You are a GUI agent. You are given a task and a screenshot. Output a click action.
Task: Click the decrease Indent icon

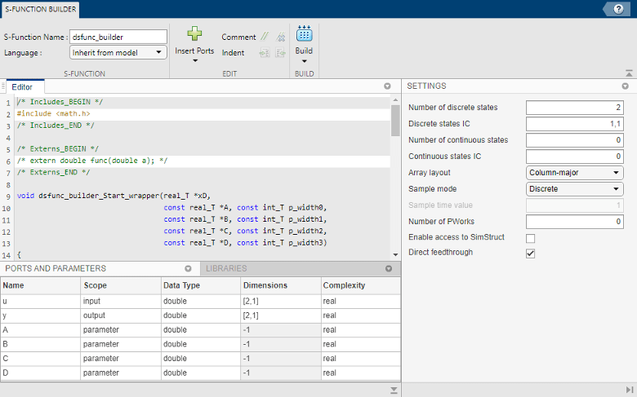[x=280, y=53]
